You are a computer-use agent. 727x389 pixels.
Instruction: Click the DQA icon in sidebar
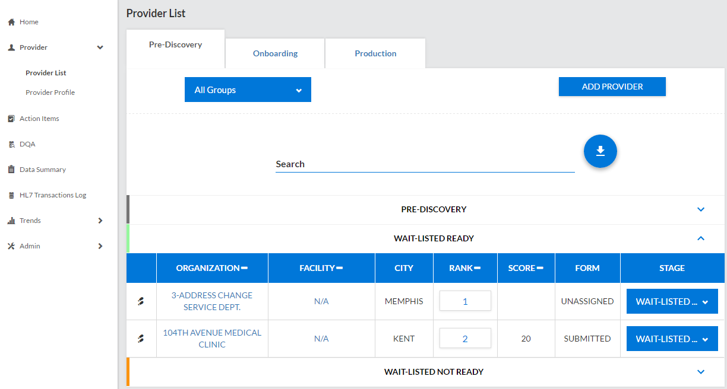point(11,144)
